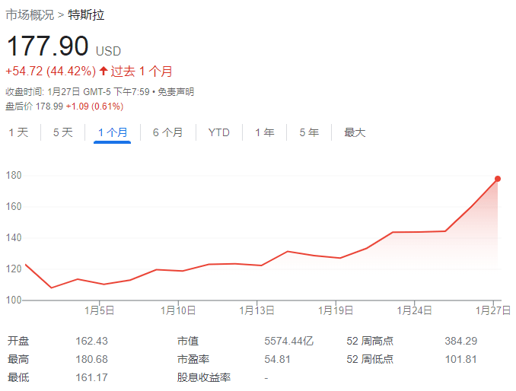
Task: Click the 股息收益率 label
Action: [204, 377]
